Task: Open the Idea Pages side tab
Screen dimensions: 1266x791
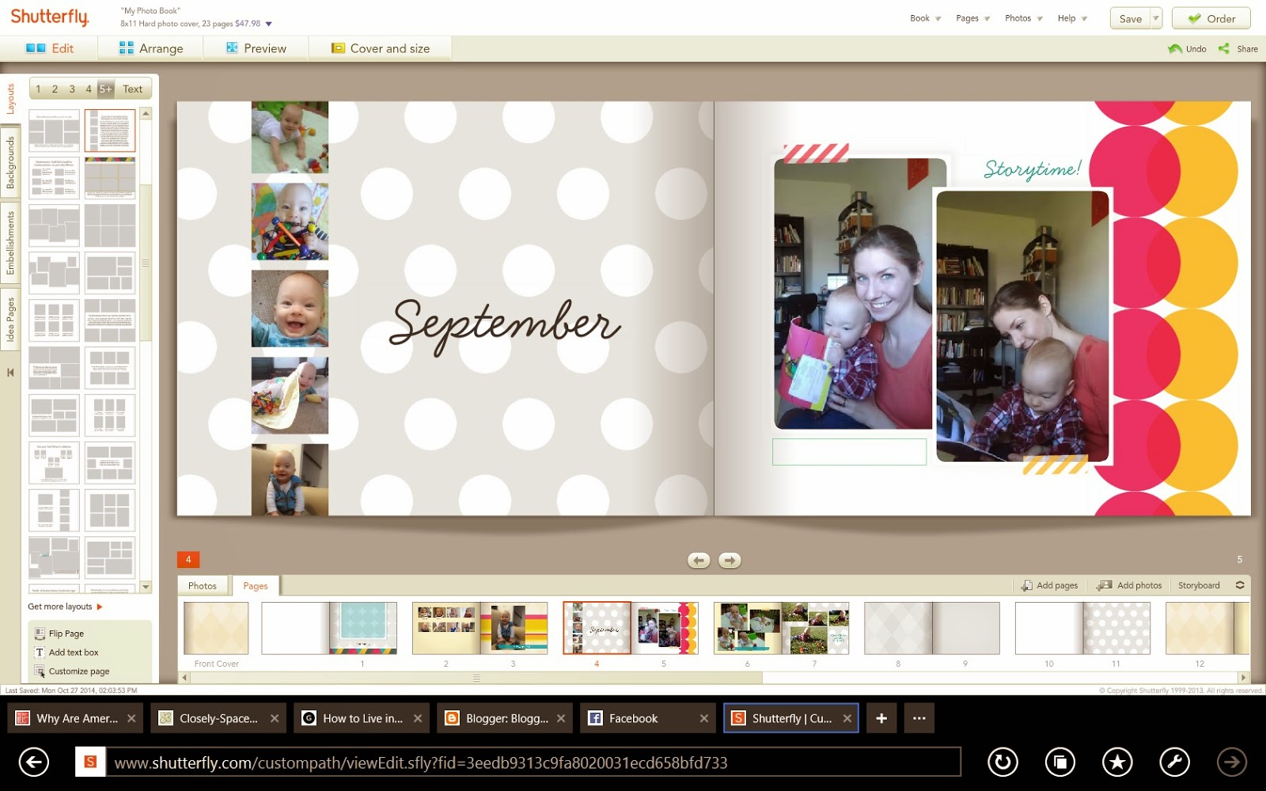Action: coord(10,320)
